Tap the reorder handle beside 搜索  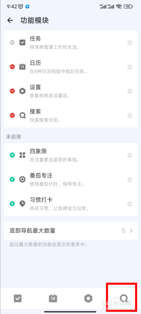pyautogui.click(x=130, y=116)
